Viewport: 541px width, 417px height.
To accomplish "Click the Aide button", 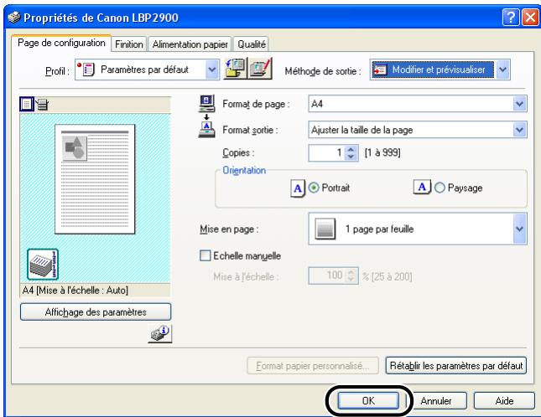I will 504,401.
